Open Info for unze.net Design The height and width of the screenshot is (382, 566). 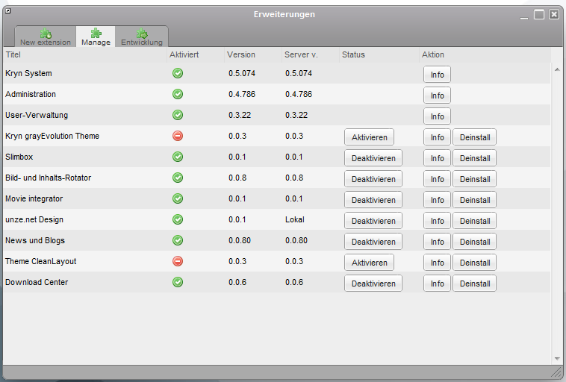pyautogui.click(x=437, y=221)
